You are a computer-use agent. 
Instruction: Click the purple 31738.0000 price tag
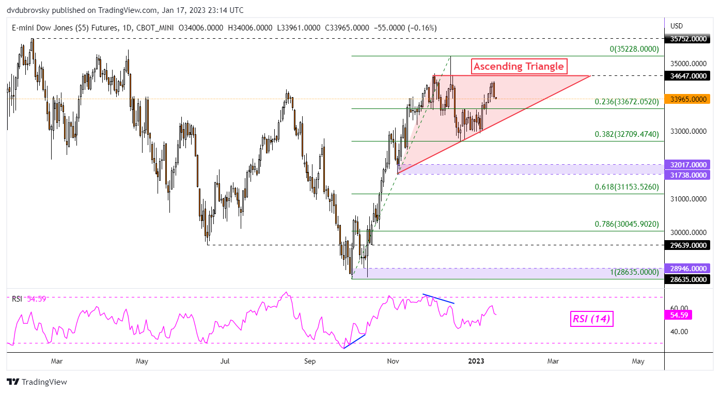pyautogui.click(x=688, y=175)
